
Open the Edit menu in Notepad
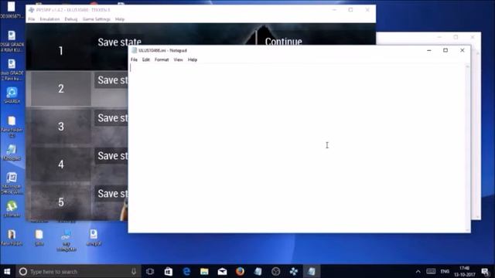click(146, 59)
